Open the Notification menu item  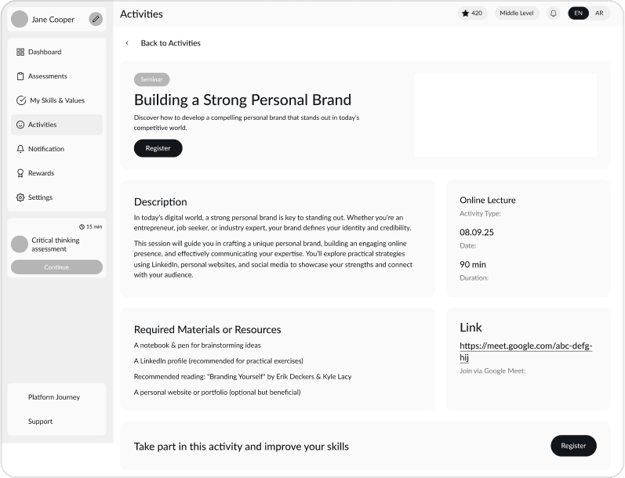(46, 149)
